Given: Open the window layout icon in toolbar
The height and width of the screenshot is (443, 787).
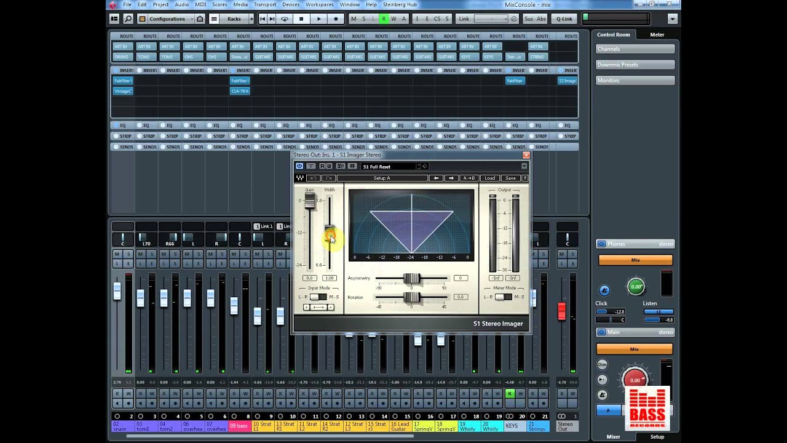Looking at the screenshot, I should 114,19.
